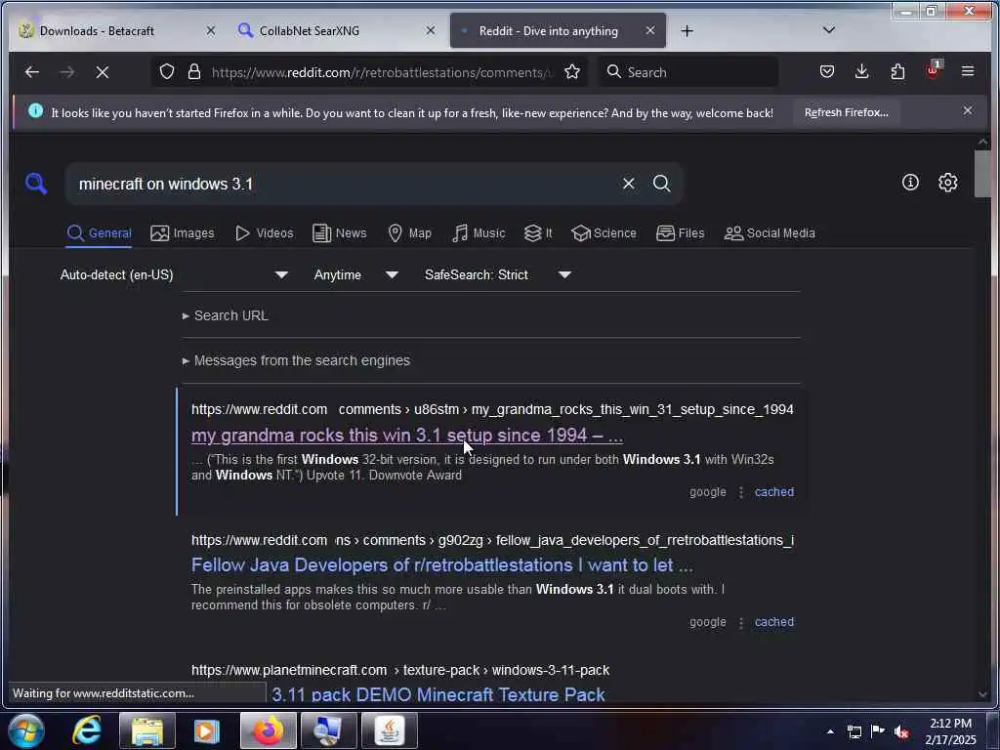Show hidden system tray icons

(830, 731)
